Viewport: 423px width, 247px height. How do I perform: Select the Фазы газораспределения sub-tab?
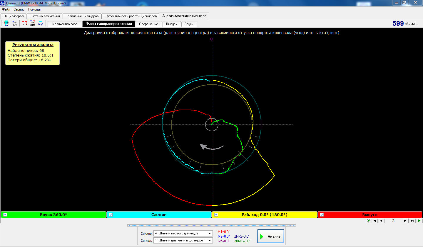(109, 24)
